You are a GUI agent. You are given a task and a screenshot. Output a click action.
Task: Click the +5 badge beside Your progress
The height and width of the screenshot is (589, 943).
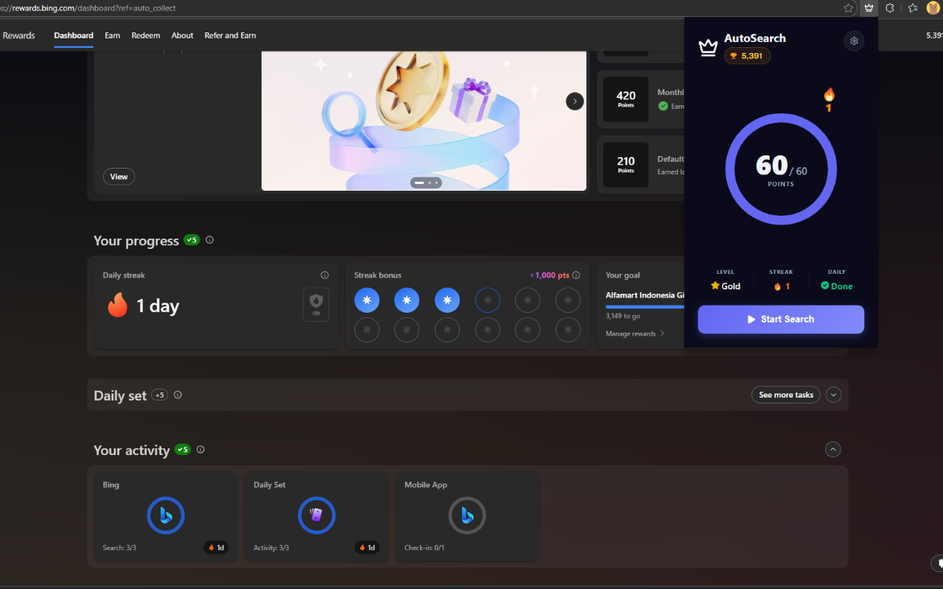click(x=192, y=240)
